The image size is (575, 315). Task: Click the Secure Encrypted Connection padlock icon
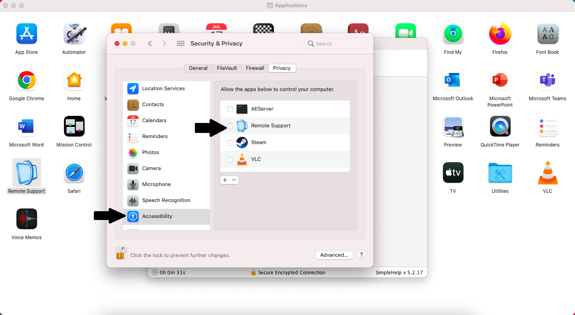point(253,272)
